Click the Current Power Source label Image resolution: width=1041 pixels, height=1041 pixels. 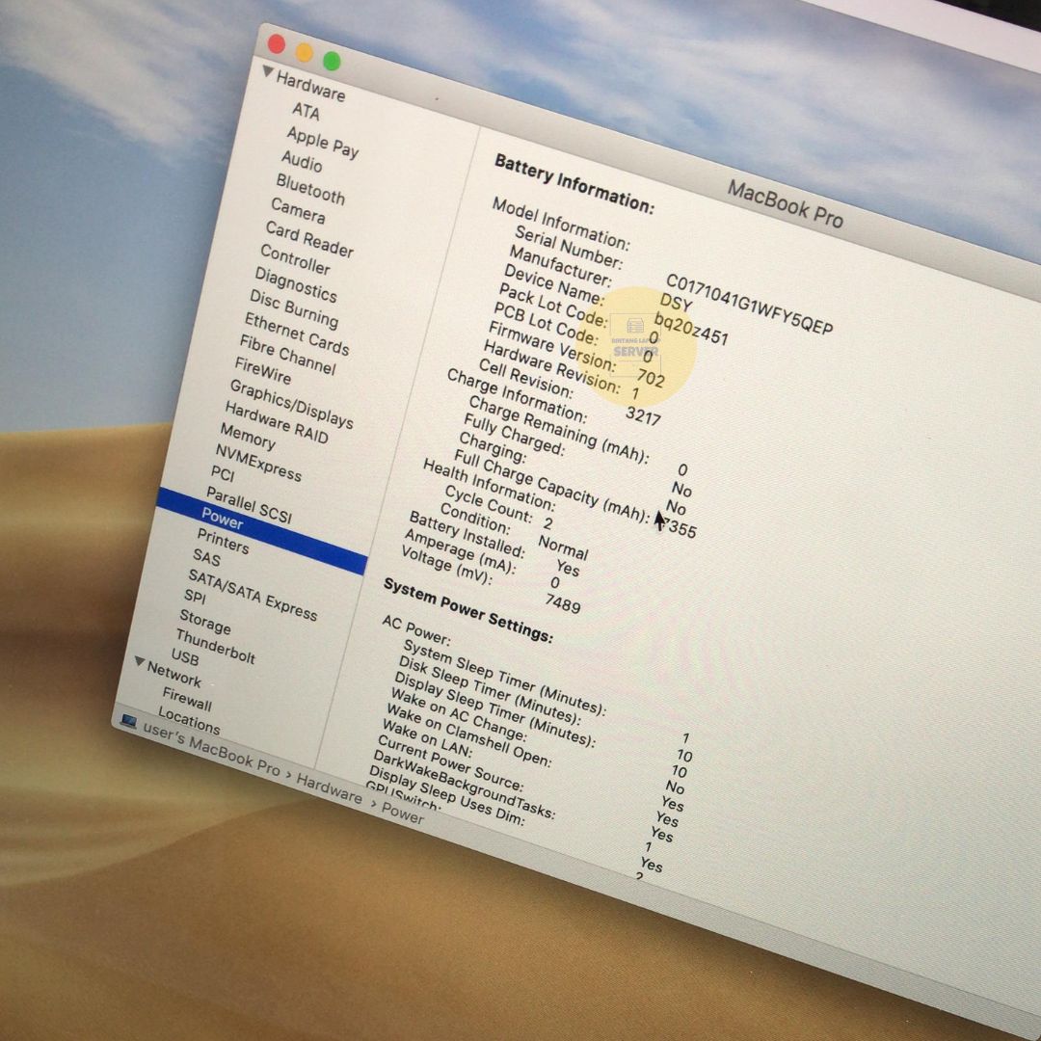451,764
